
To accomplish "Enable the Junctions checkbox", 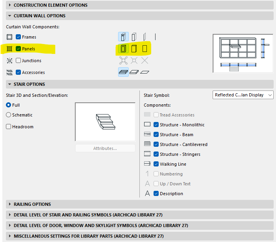I will (x=18, y=61).
